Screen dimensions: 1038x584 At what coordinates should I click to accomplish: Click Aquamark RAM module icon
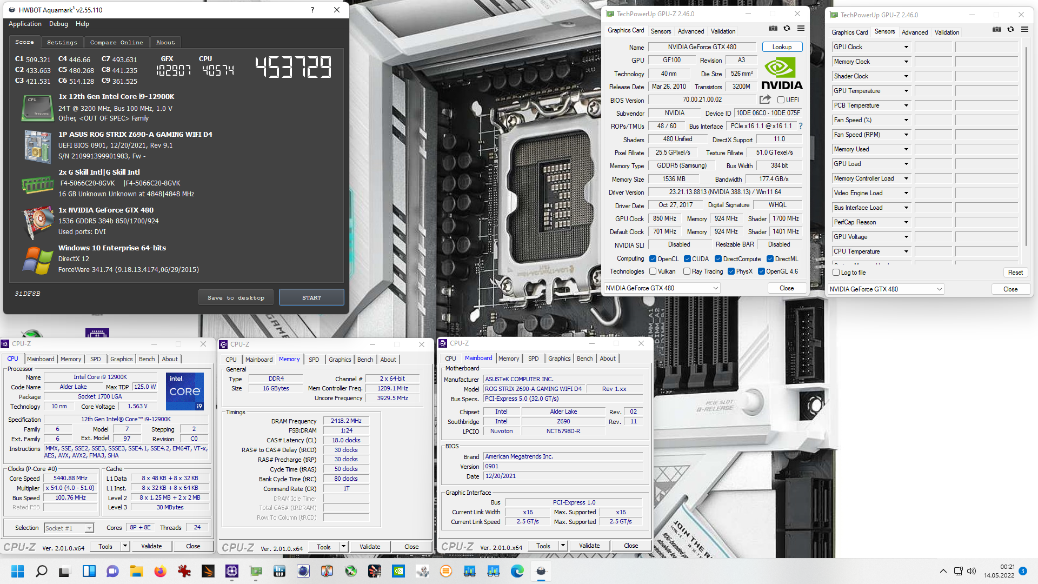point(37,185)
